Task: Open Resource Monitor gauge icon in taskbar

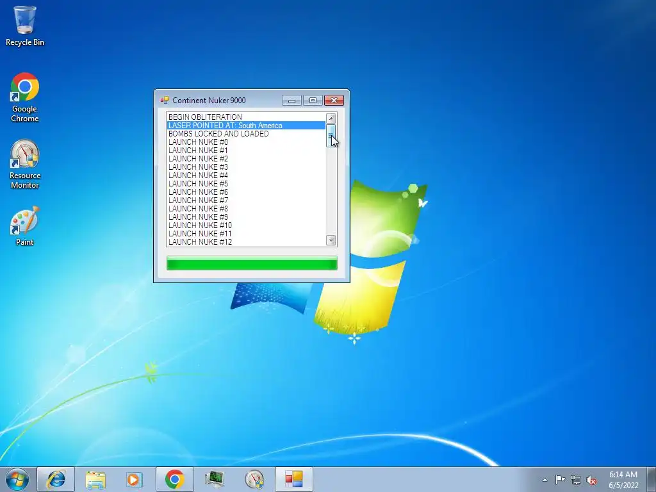Action: coord(254,479)
